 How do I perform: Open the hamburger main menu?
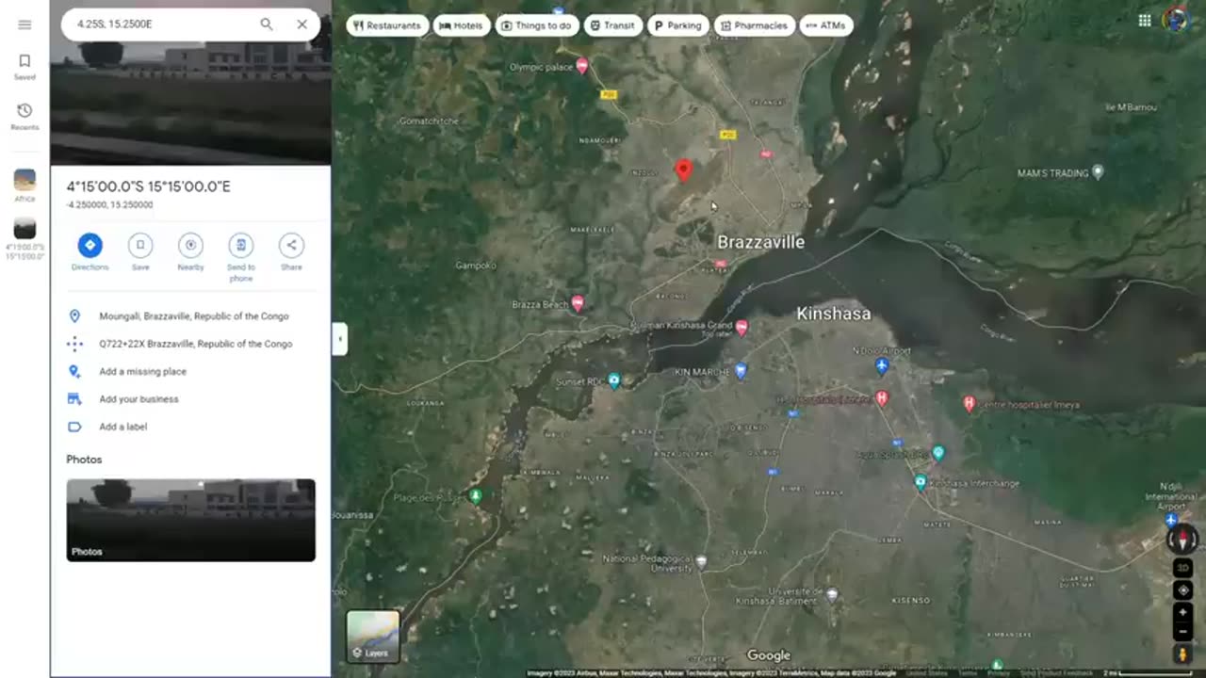[x=24, y=24]
